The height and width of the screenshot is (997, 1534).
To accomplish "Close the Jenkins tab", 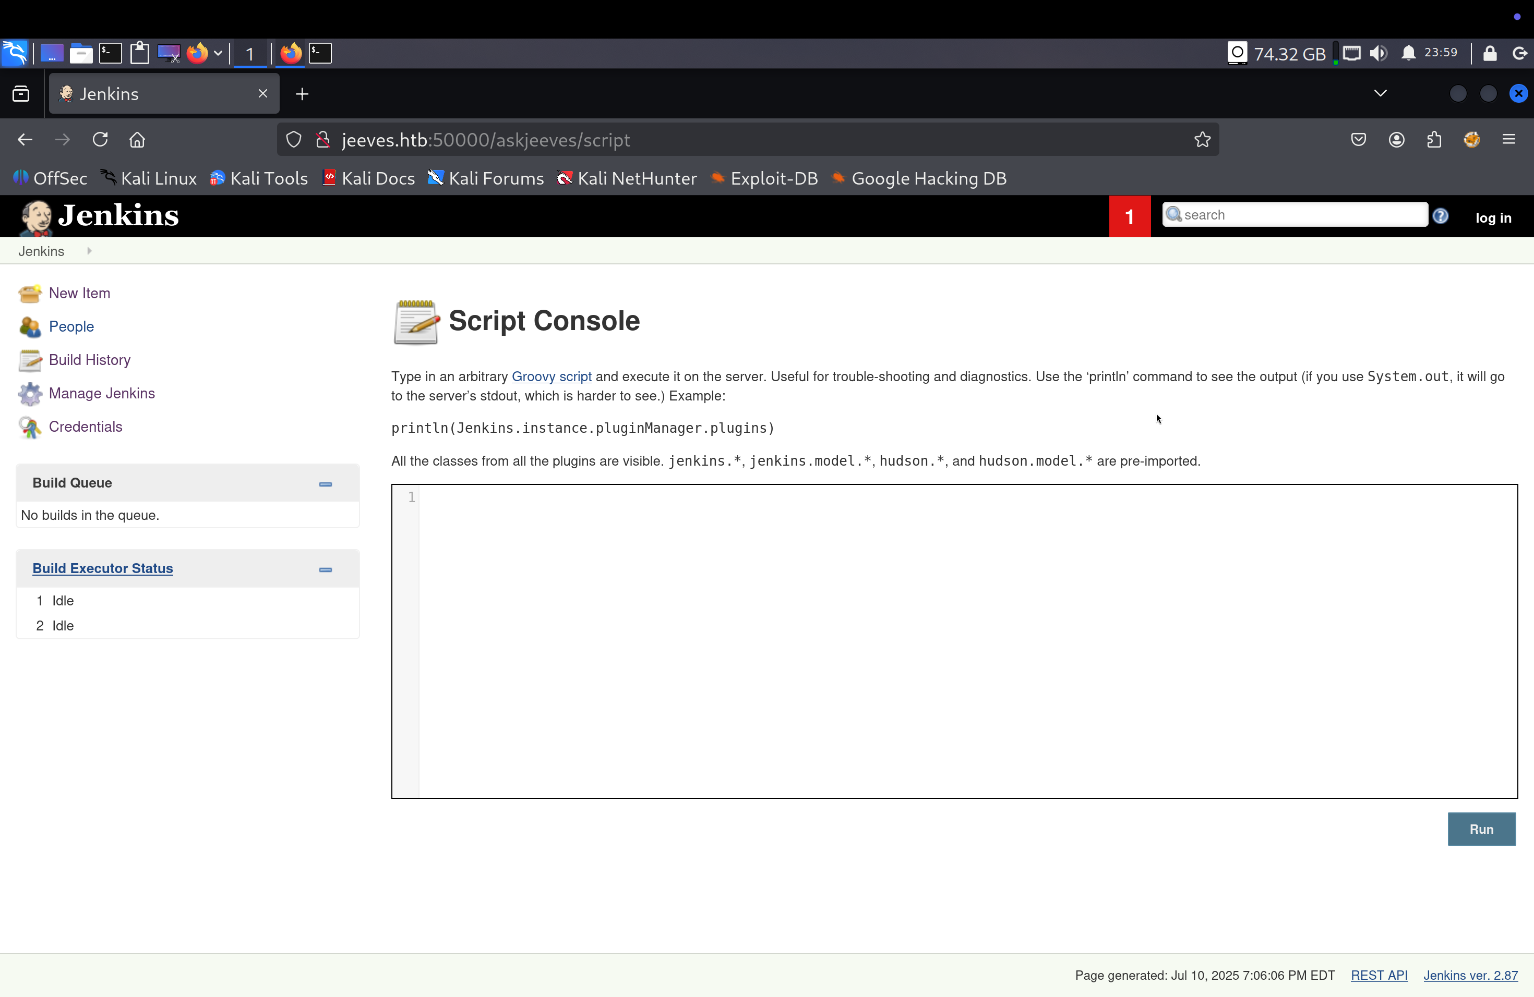I will coord(263,93).
